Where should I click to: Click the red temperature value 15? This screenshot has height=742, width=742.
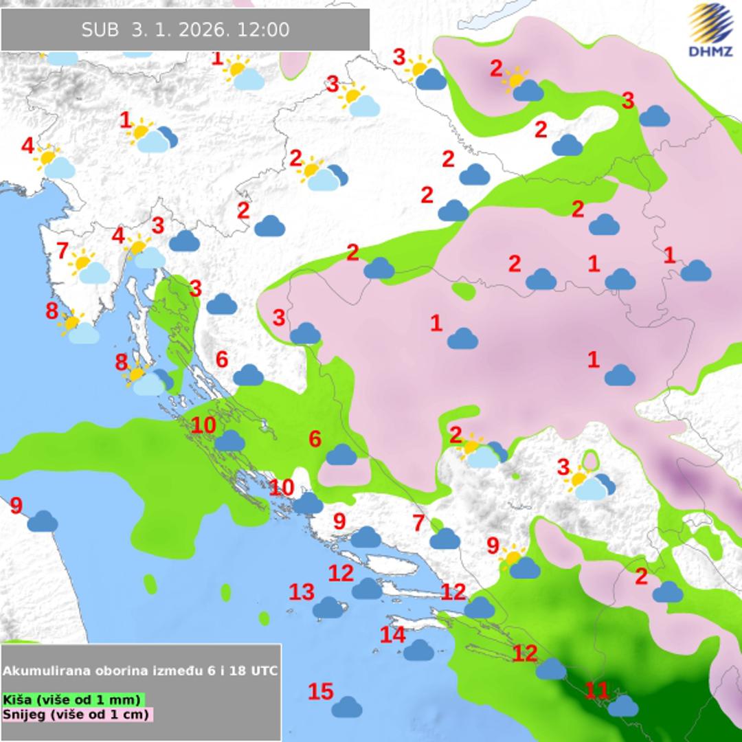[320, 692]
